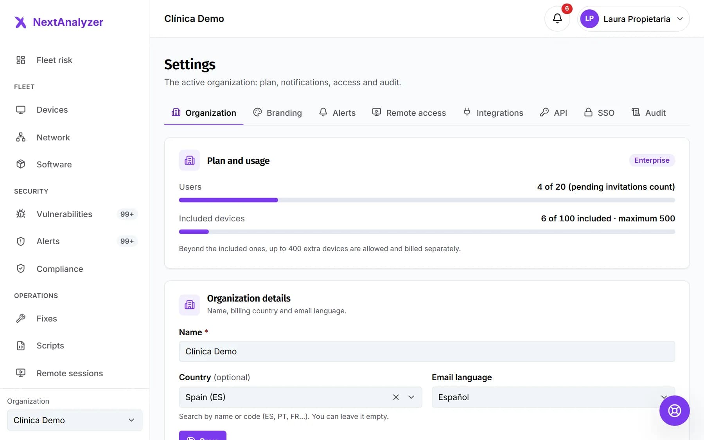The height and width of the screenshot is (440, 704).
Task: Open the Remote access tab
Action: point(409,113)
